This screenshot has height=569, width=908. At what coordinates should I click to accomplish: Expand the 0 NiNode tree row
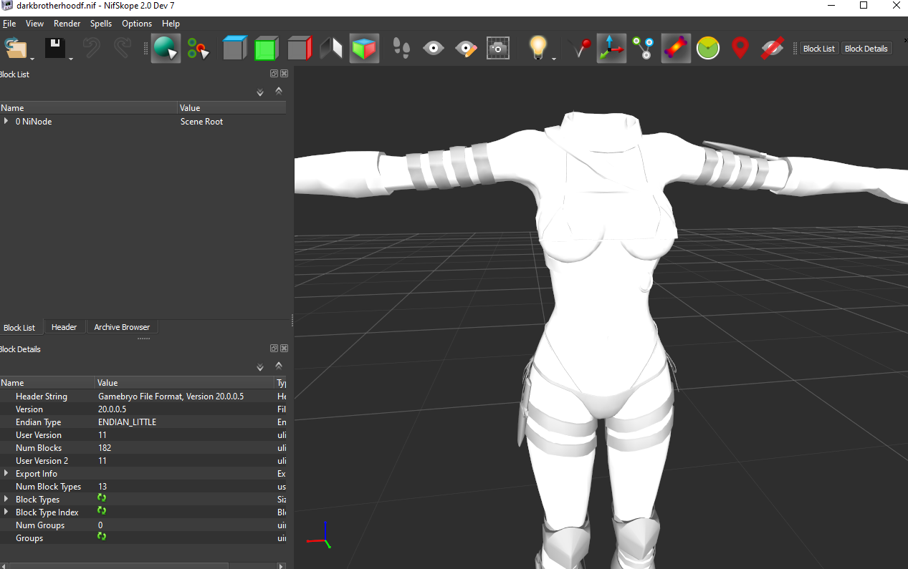(6, 122)
